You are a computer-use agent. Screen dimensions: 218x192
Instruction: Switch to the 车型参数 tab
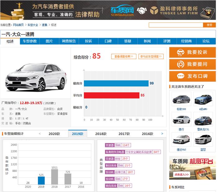30,41
